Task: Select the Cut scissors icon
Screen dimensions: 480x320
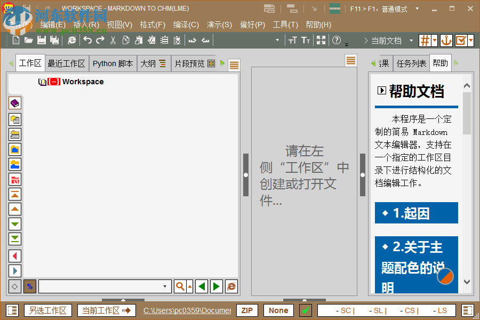Action: tap(113, 39)
